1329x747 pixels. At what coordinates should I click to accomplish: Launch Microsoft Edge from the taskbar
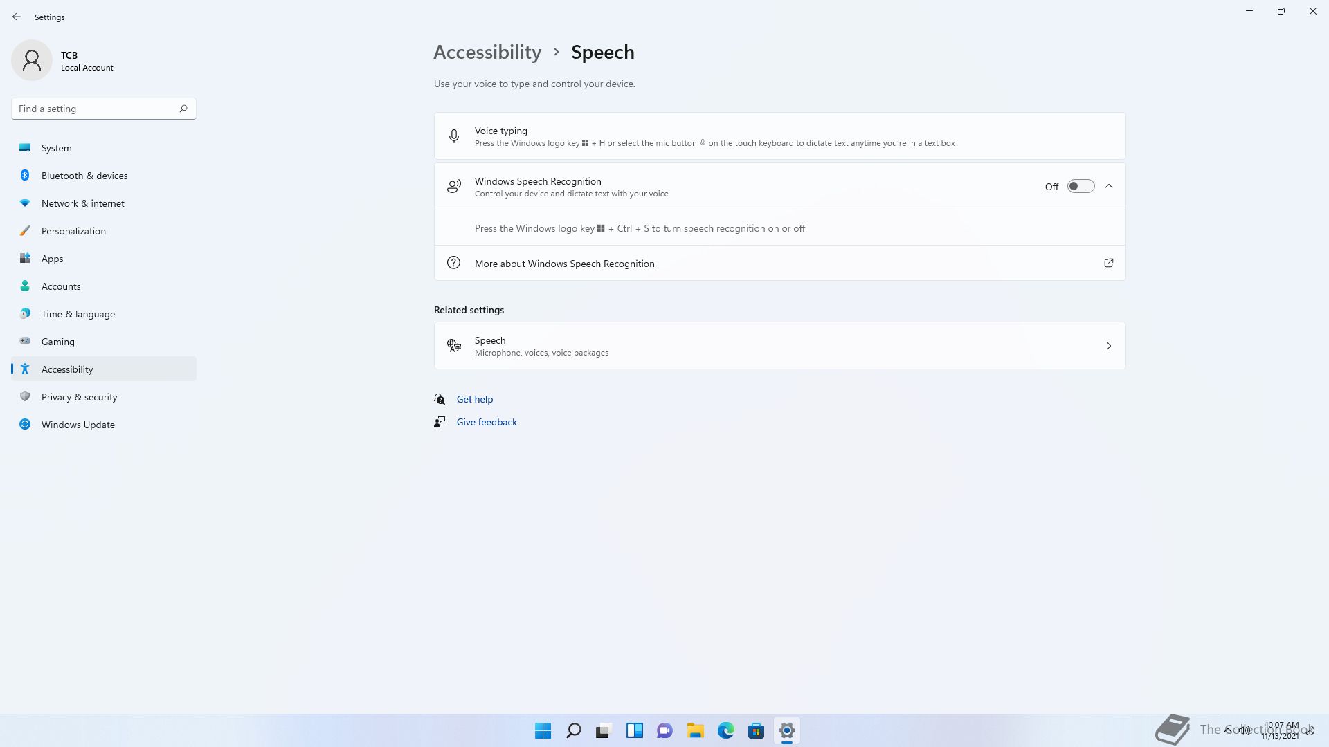point(725,730)
